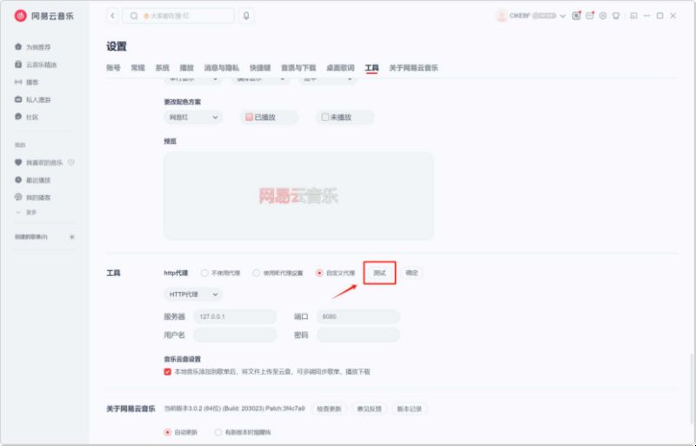Open the HTTP代理 type dropdown
The height and width of the screenshot is (446, 696).
click(x=193, y=294)
